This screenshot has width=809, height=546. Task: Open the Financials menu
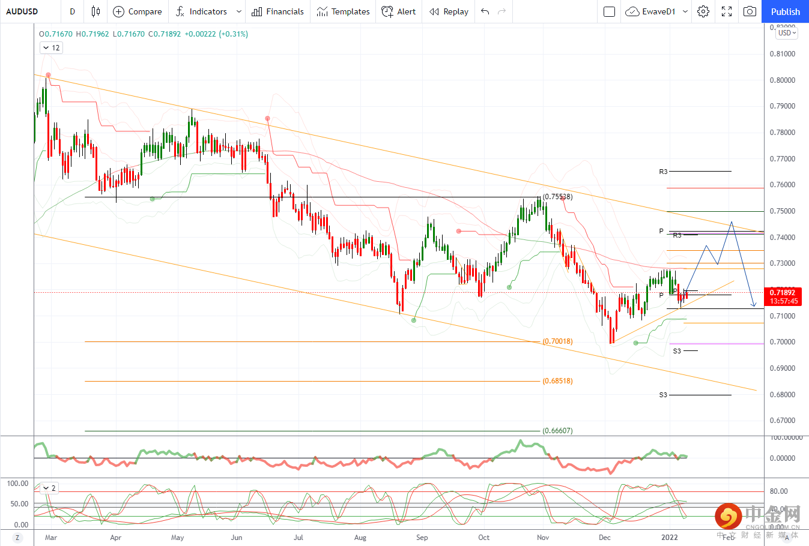pos(277,11)
